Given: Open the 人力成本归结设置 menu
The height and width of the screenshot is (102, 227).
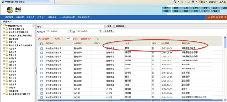Looking at the screenshot, I should tap(67, 17).
